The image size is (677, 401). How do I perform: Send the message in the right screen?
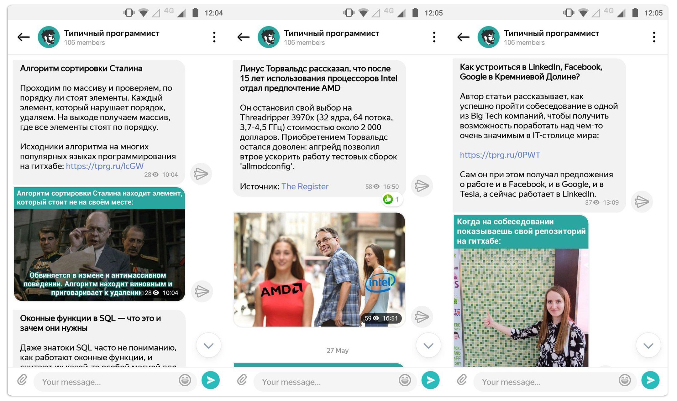pos(650,380)
